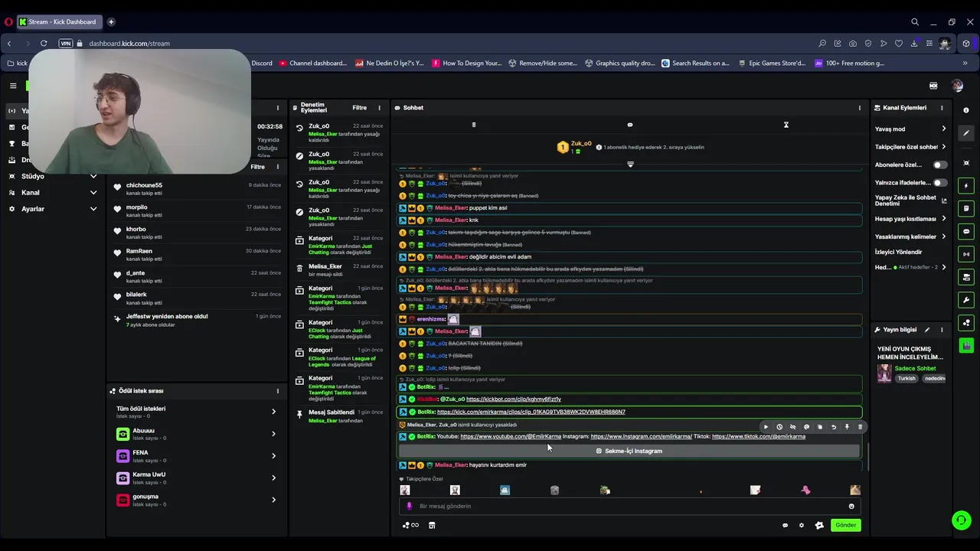Toggle the Yalnızca ifadelerle switch
This screenshot has width=980, height=551.
pos(939,183)
